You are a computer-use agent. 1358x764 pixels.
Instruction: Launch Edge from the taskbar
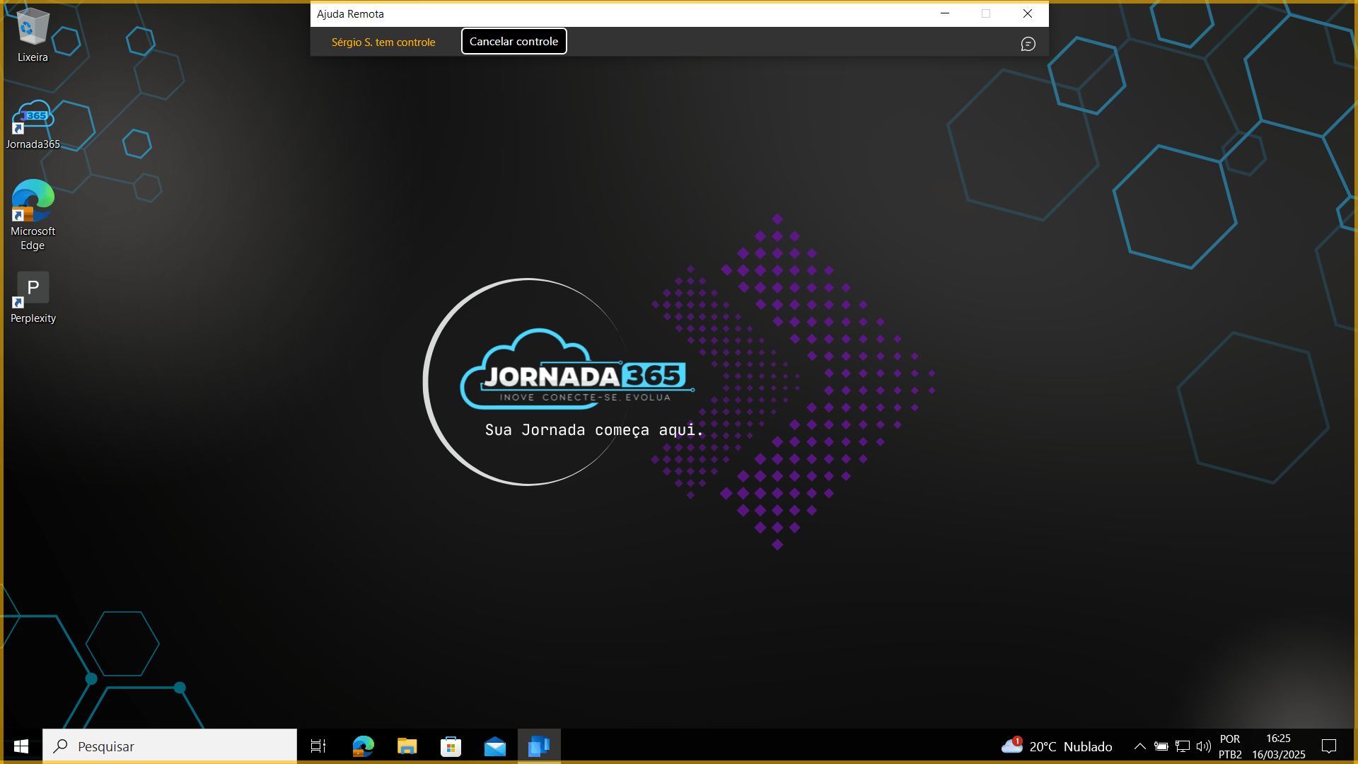click(363, 746)
